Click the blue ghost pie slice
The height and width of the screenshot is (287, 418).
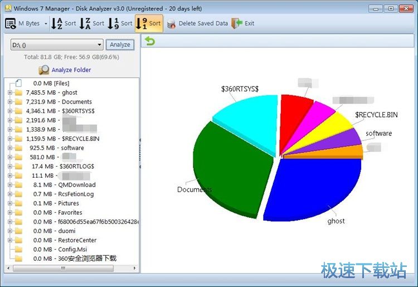(x=314, y=187)
